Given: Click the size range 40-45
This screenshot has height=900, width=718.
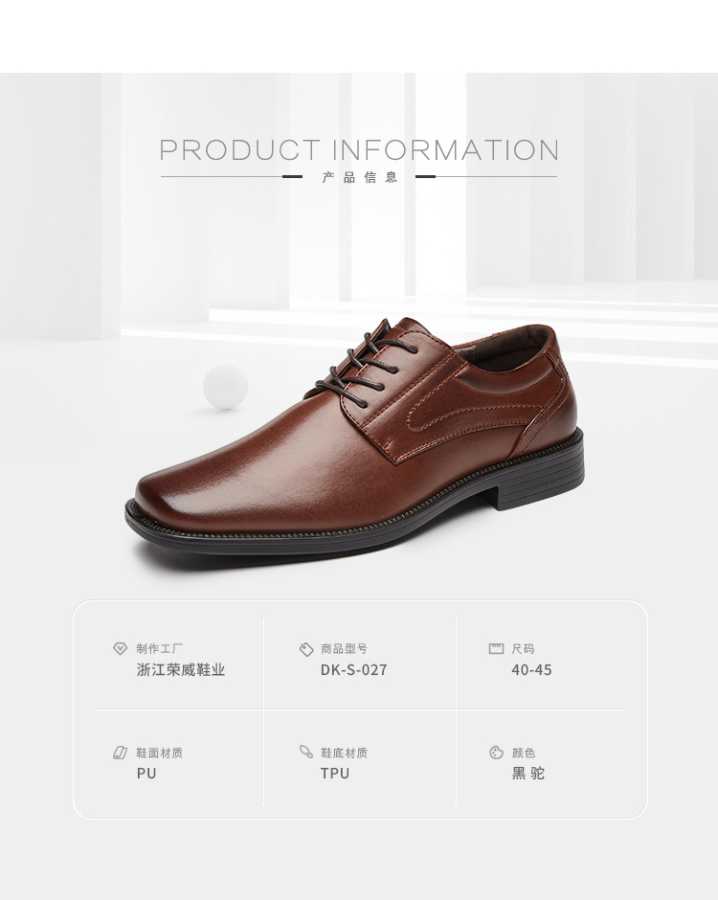Looking at the screenshot, I should [531, 670].
